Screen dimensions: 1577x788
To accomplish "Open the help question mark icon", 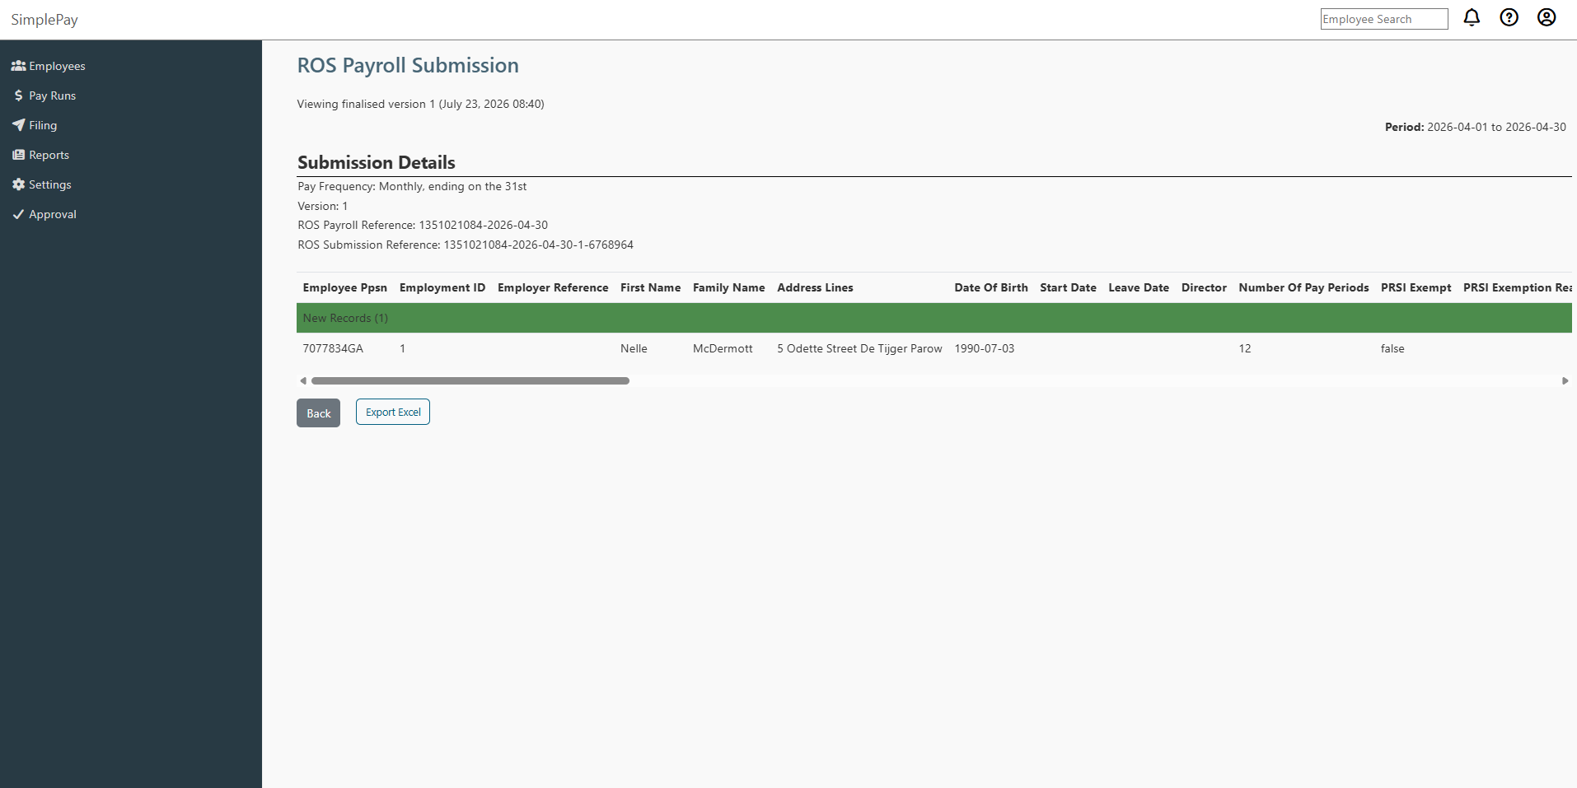I will 1509,17.
